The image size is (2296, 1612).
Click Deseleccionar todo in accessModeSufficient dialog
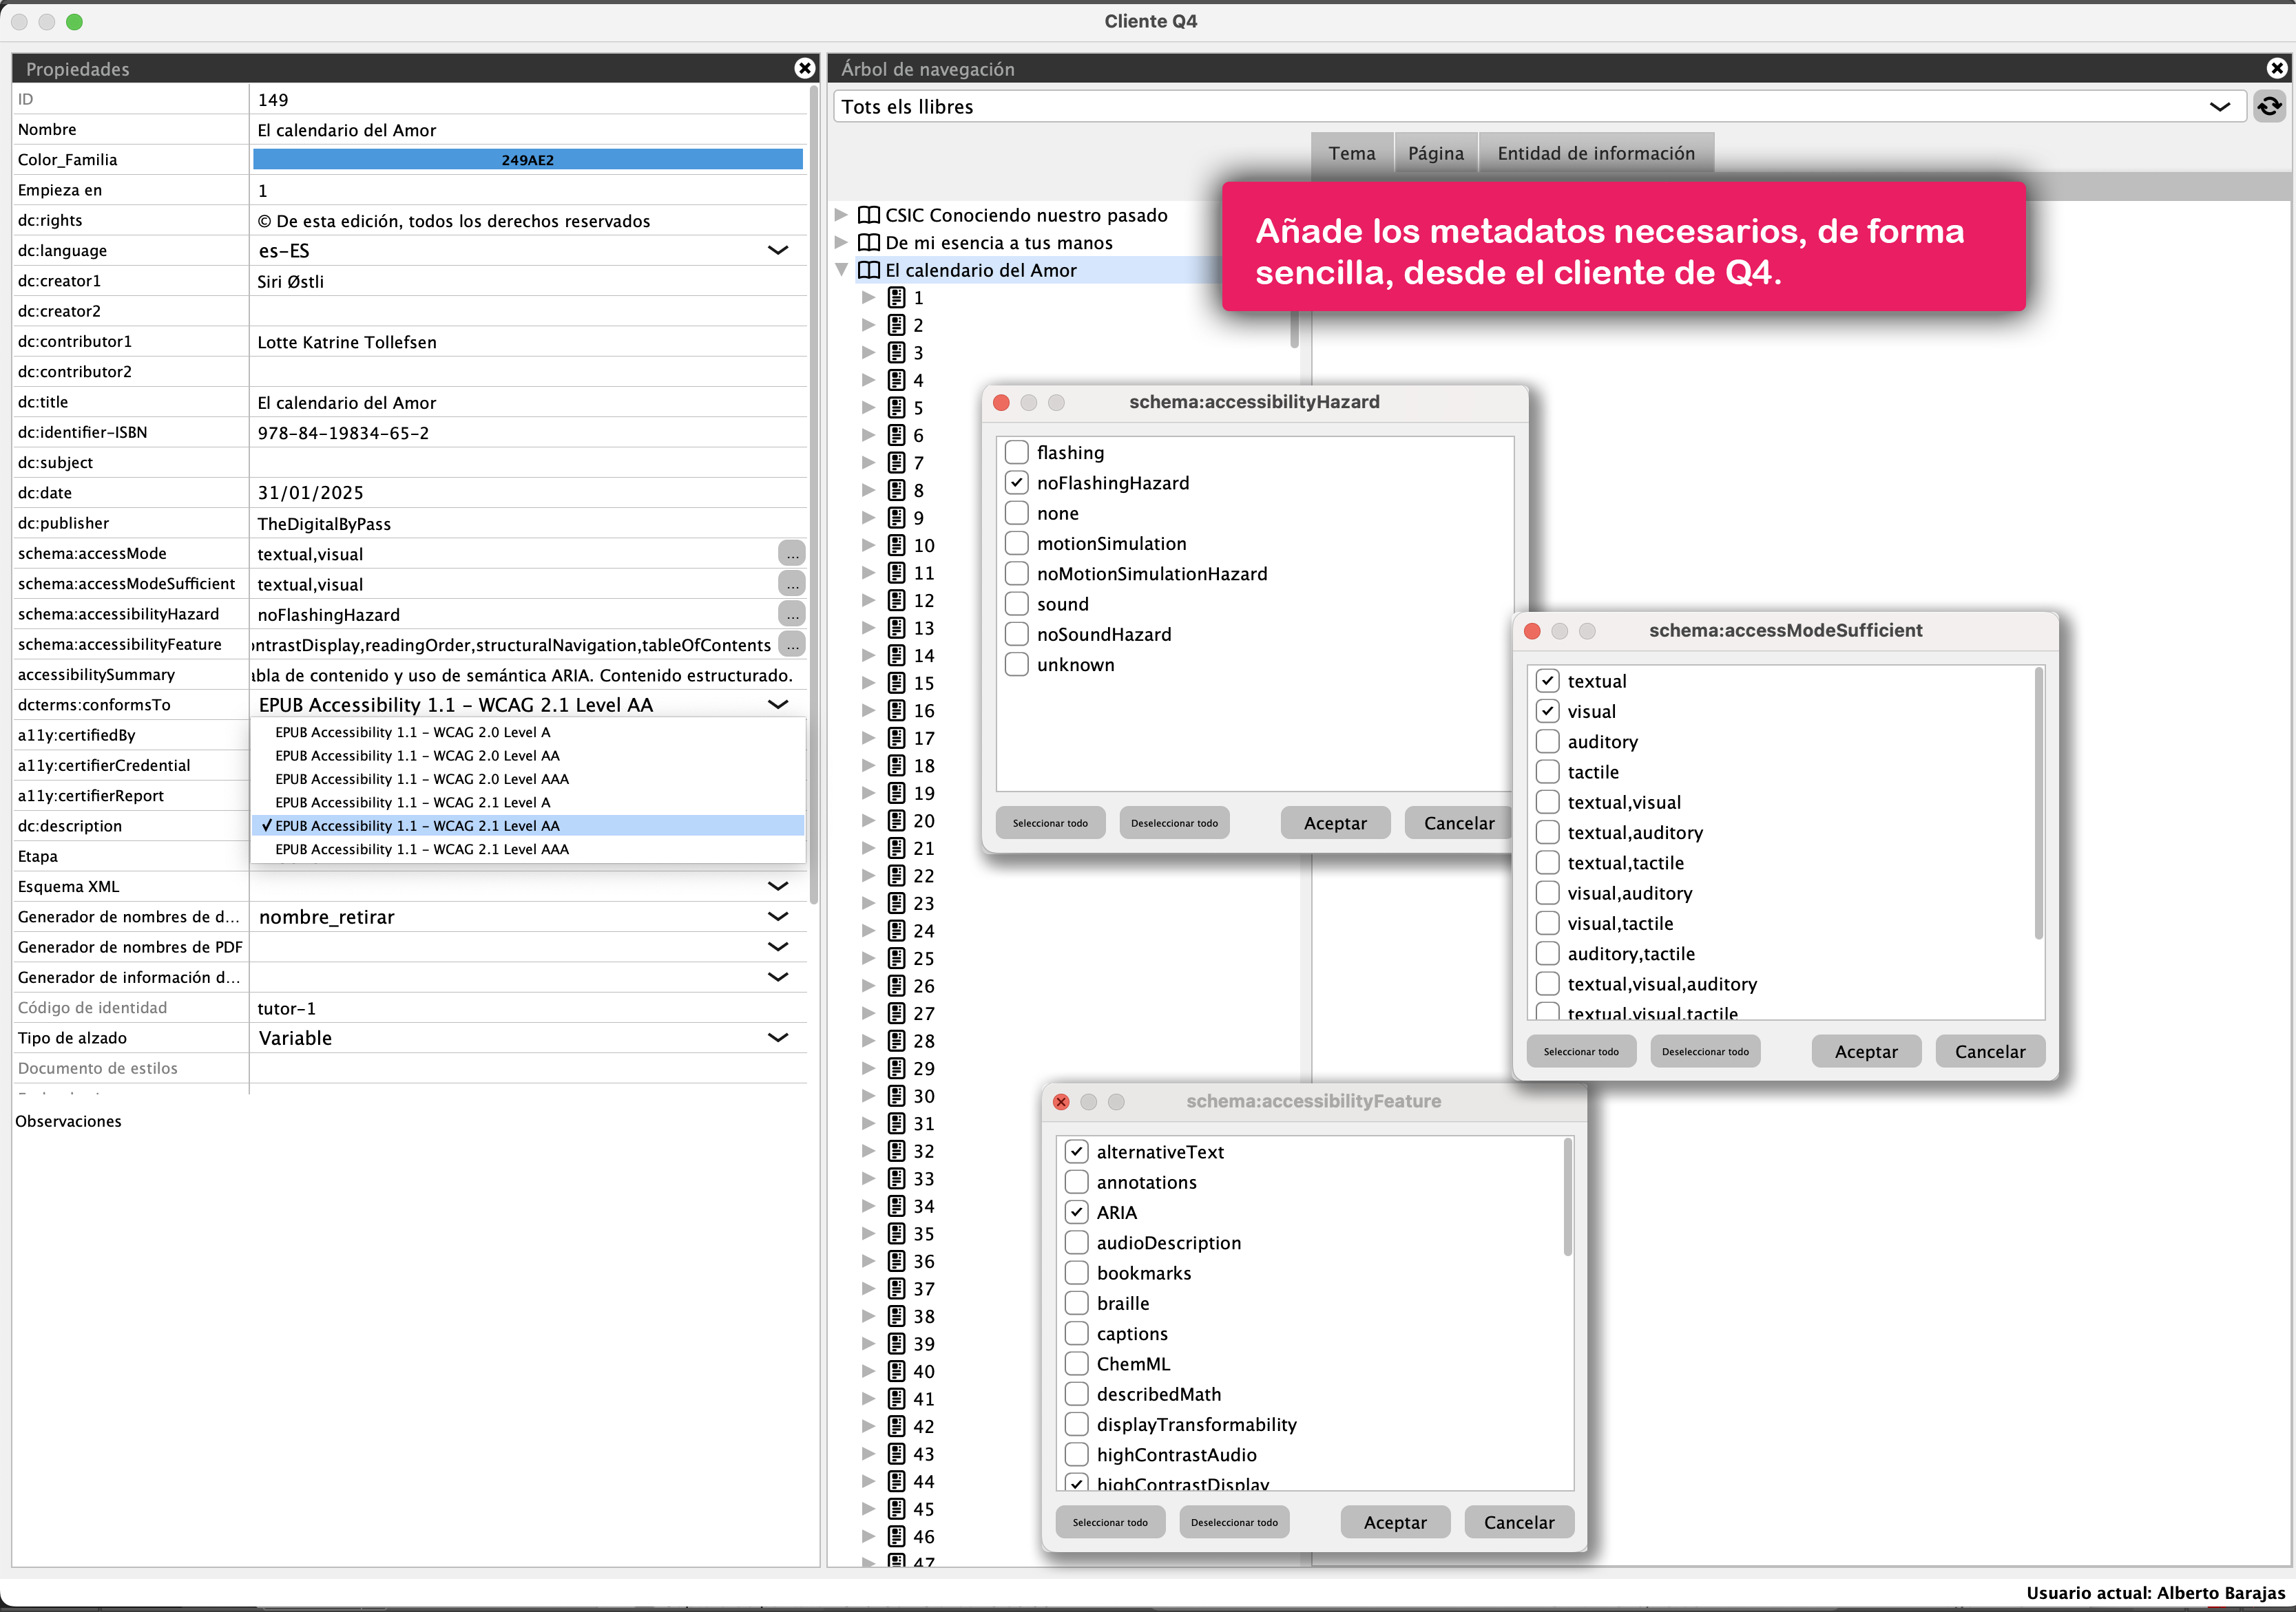(x=1705, y=1051)
